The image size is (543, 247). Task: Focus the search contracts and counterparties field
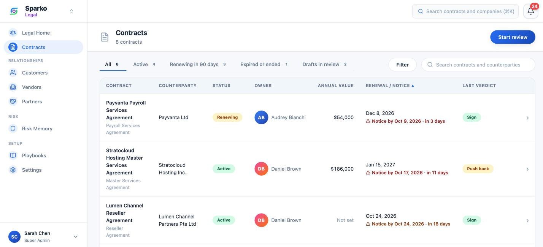click(x=478, y=65)
